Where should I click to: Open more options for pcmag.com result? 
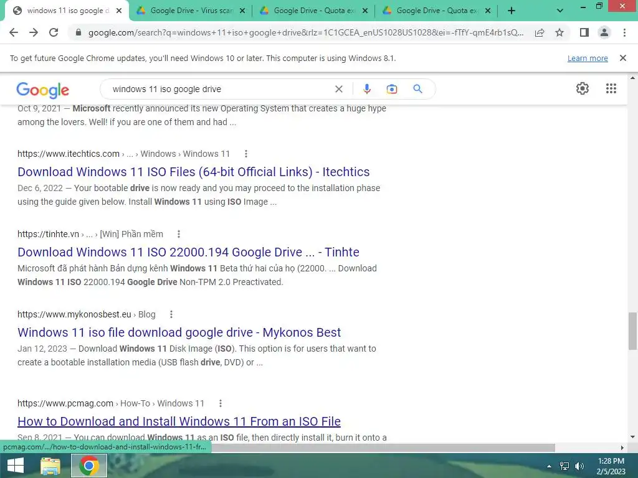(220, 403)
